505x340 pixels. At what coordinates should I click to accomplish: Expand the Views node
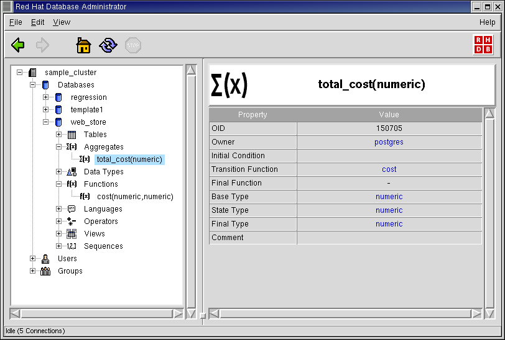pos(58,234)
